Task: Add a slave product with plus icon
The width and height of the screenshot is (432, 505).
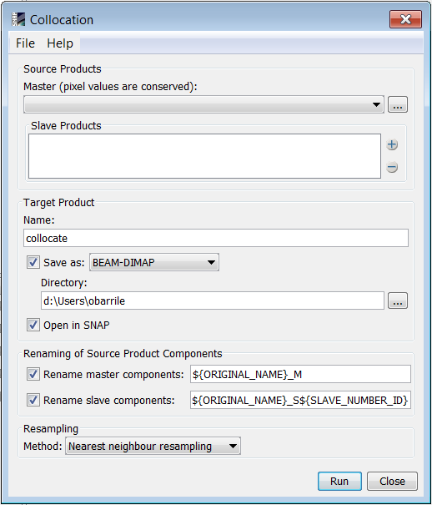Action: pyautogui.click(x=391, y=144)
